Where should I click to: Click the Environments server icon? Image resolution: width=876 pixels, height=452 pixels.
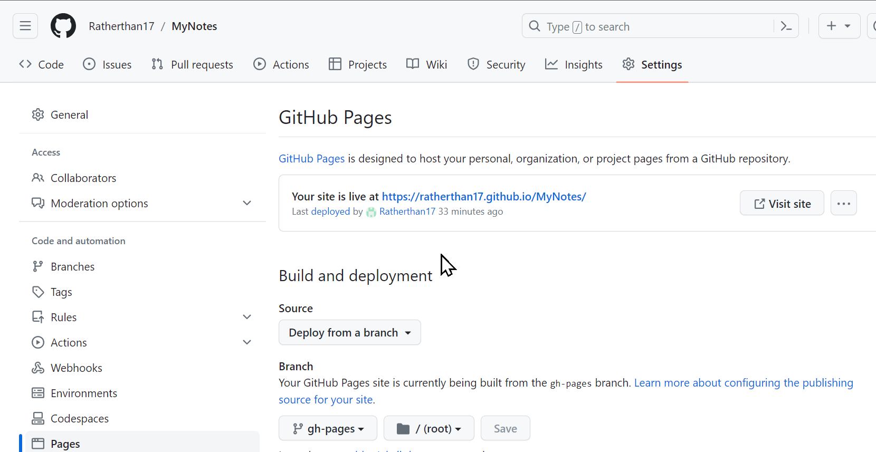click(x=38, y=393)
